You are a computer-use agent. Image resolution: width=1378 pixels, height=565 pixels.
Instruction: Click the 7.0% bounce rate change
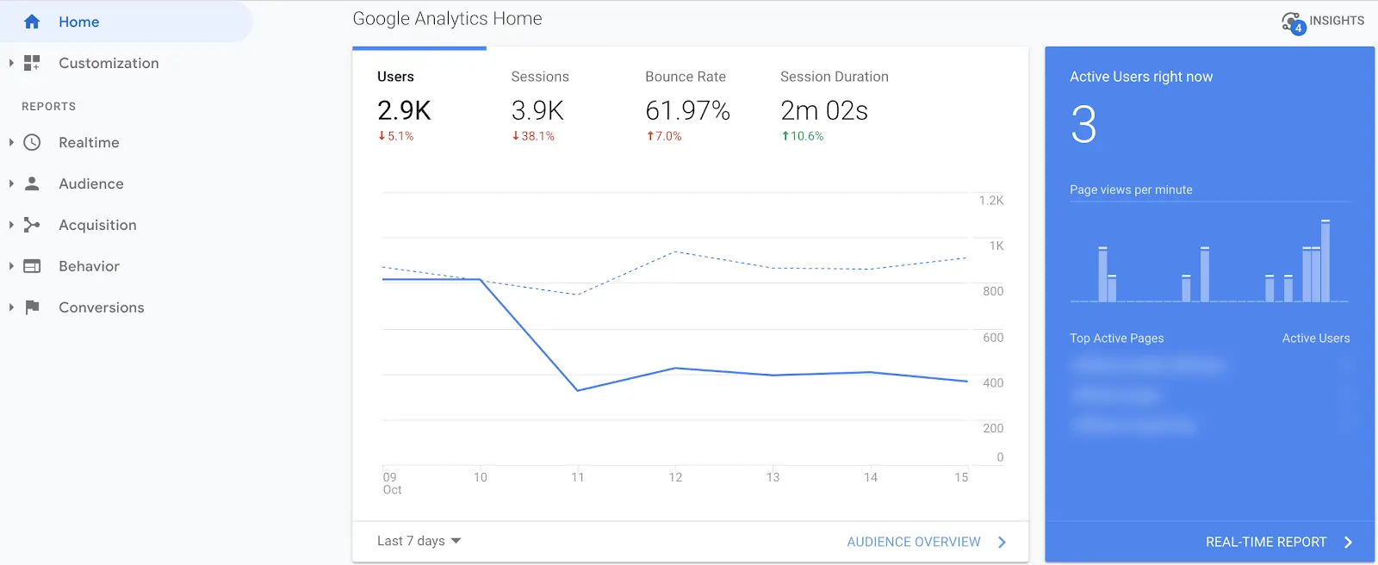pyautogui.click(x=664, y=136)
